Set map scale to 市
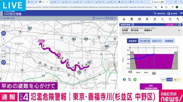The height and width of the screenshot is (102, 183). pos(4,39)
